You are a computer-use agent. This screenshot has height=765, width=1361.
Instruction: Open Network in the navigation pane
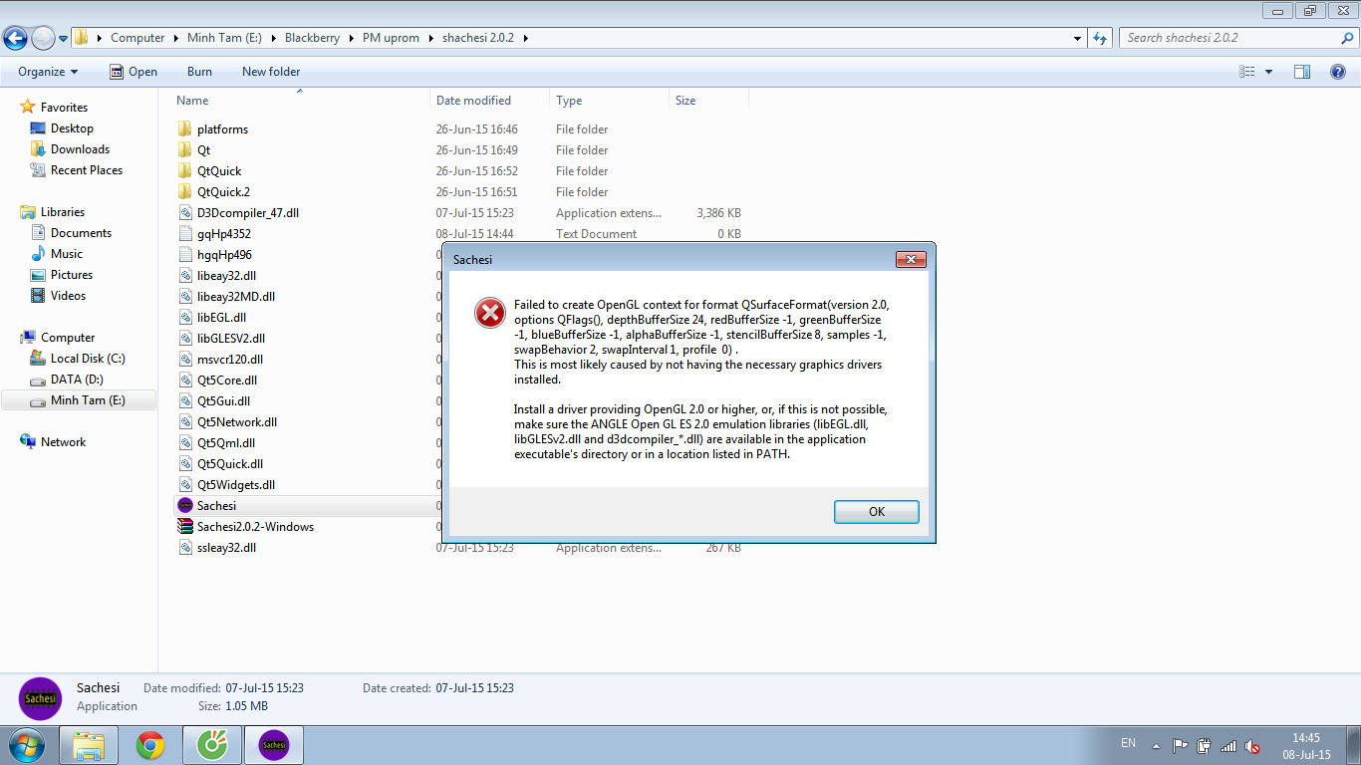[63, 442]
